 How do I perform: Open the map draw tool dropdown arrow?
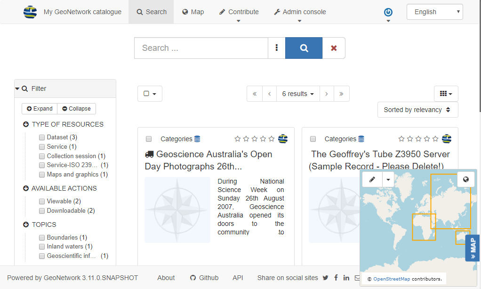[x=388, y=179]
